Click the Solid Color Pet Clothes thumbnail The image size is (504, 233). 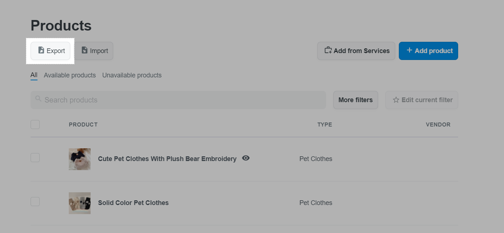click(80, 203)
